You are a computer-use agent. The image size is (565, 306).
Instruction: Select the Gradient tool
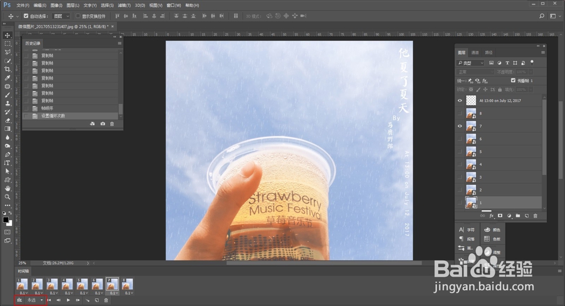7,129
